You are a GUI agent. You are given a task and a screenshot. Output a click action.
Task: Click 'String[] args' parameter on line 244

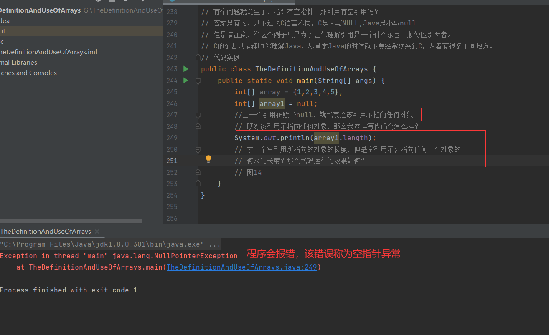345,81
